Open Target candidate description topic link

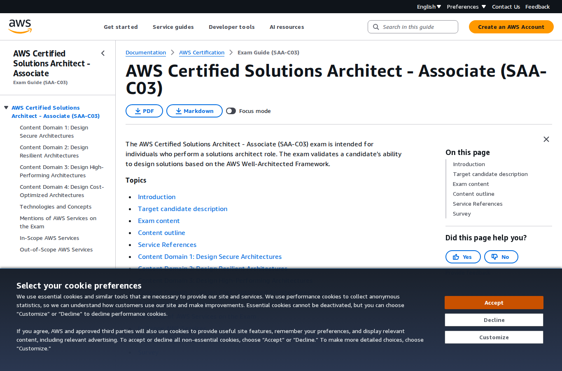click(x=183, y=209)
